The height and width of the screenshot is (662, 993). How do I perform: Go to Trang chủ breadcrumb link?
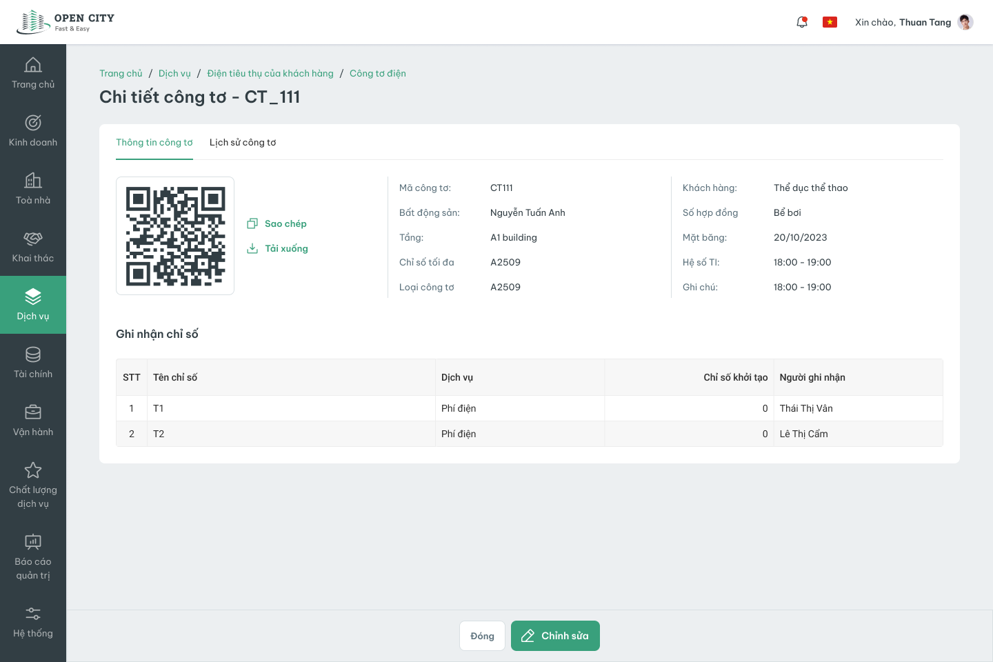[121, 73]
